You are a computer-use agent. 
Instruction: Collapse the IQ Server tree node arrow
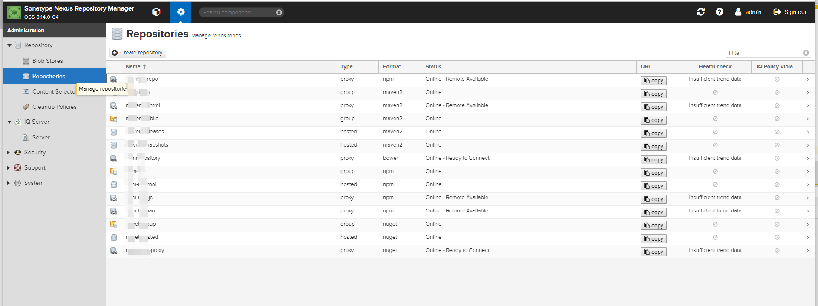tap(9, 122)
